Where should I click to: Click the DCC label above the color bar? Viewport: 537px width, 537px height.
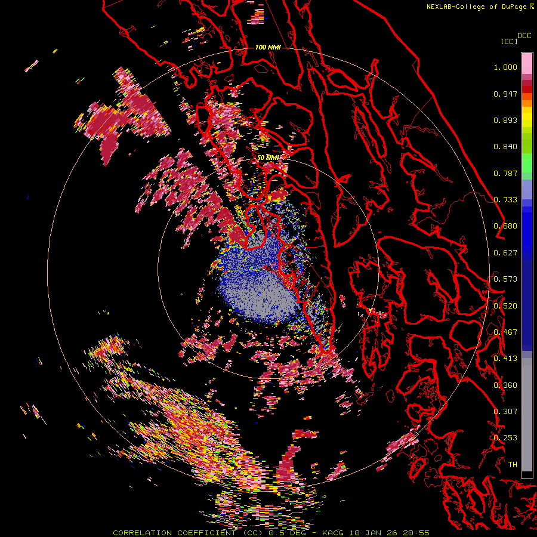point(524,35)
